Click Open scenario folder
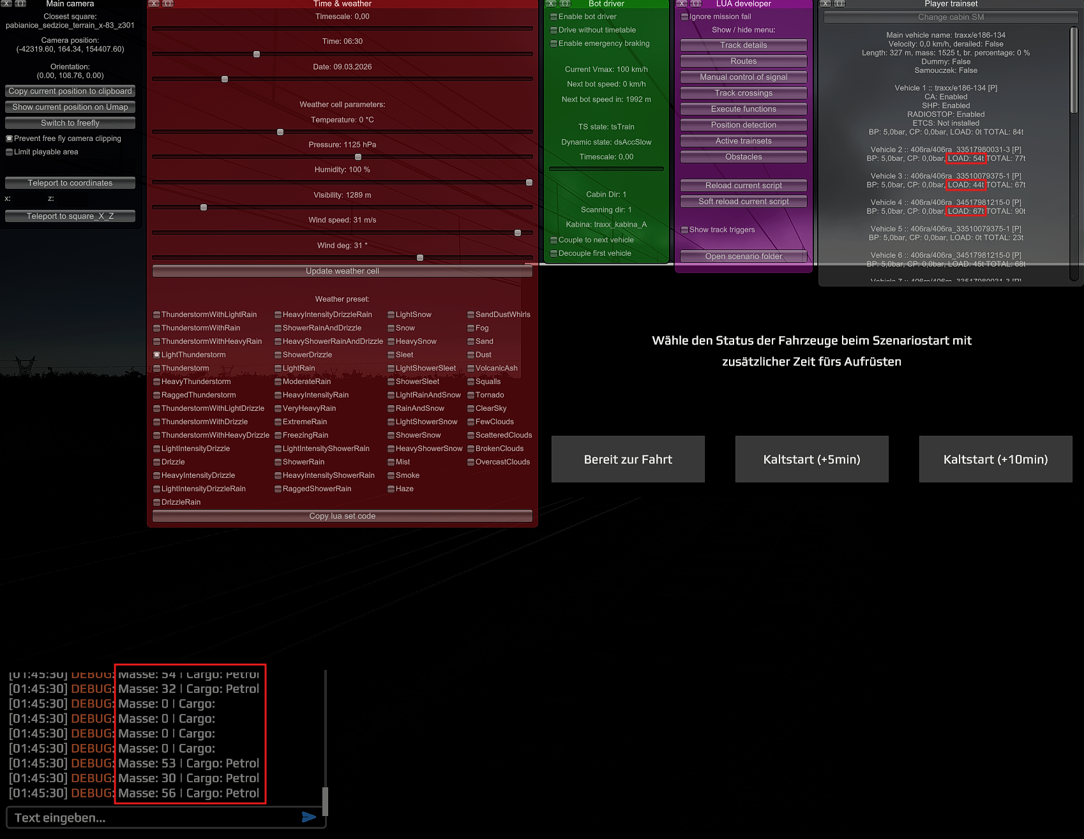Image resolution: width=1084 pixels, height=839 pixels. 744,256
